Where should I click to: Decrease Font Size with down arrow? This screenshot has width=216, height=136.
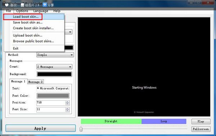click(67, 111)
